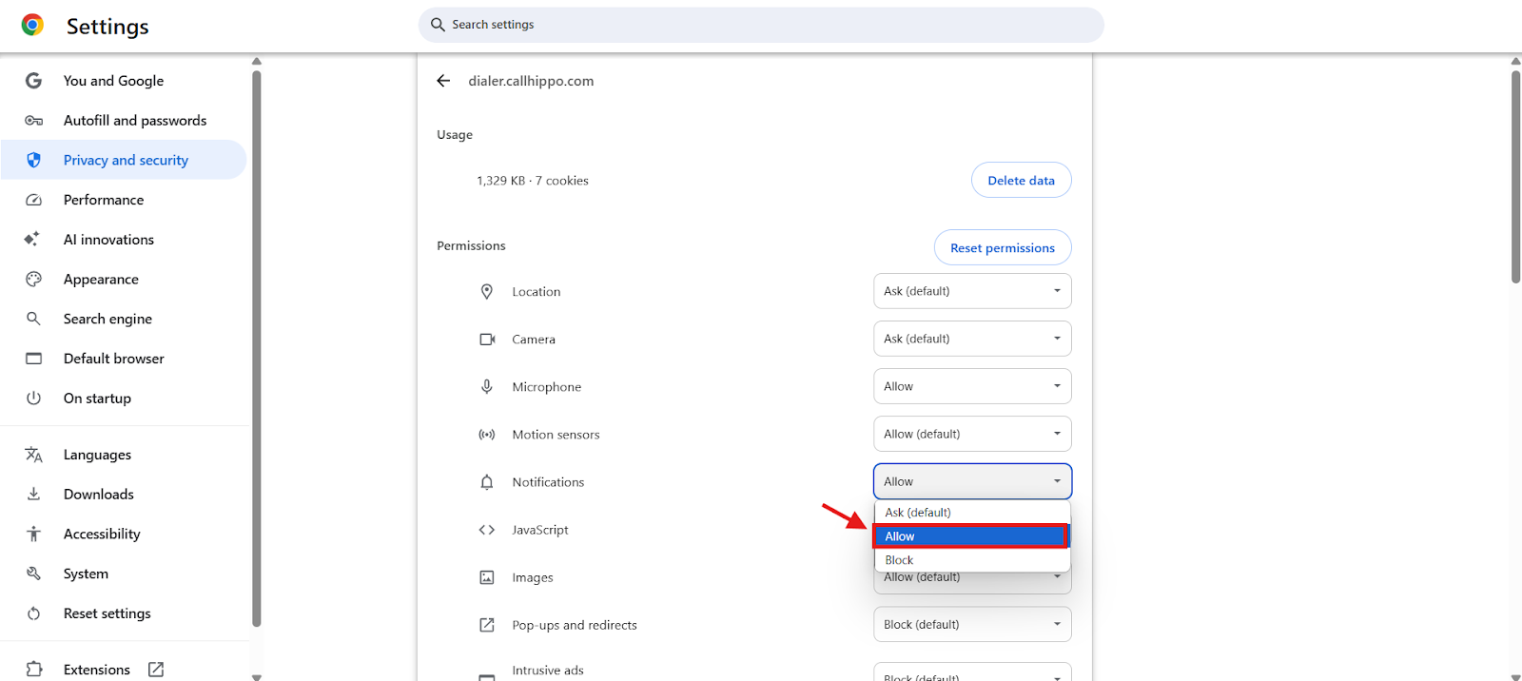Click the person icon for Accessibility

pyautogui.click(x=33, y=534)
